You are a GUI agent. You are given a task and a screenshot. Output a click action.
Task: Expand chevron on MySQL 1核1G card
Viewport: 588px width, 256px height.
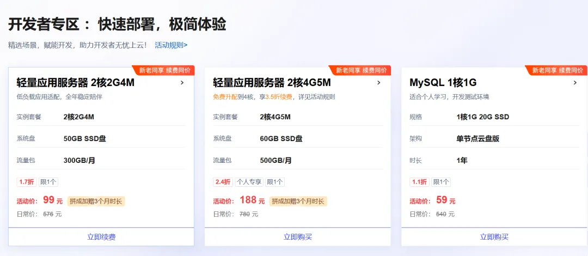pos(575,83)
